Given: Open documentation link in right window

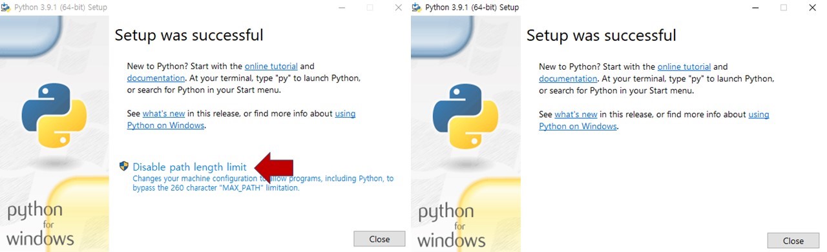Looking at the screenshot, I should click(568, 79).
